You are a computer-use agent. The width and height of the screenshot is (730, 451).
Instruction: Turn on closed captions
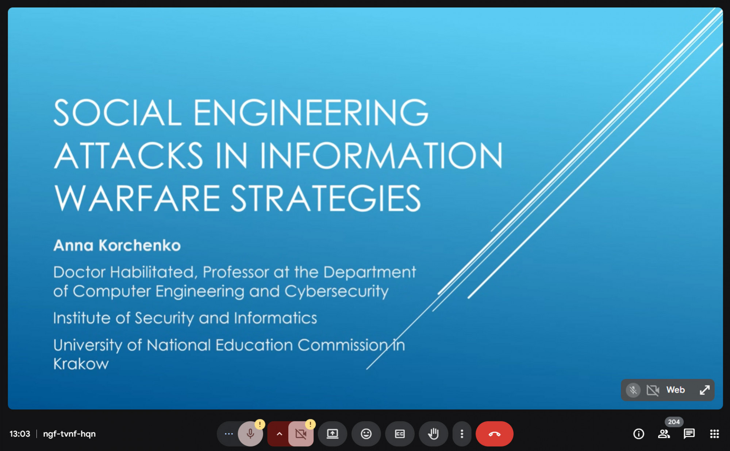[400, 434]
